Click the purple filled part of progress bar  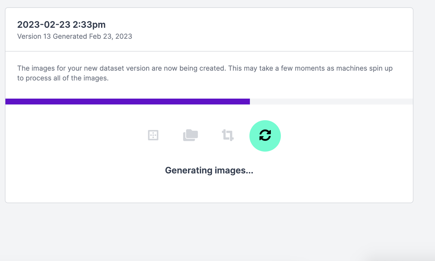click(x=127, y=102)
